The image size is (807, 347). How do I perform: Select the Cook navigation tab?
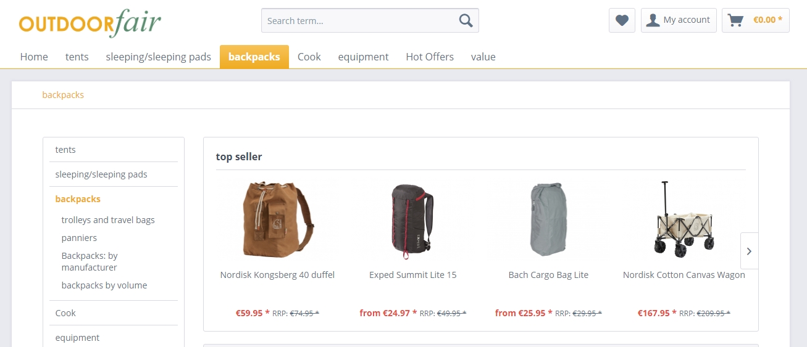[x=309, y=57]
